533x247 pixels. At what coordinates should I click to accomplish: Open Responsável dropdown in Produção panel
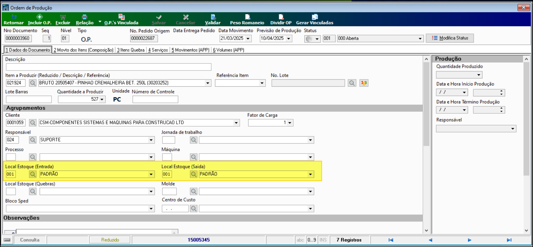pos(512,129)
